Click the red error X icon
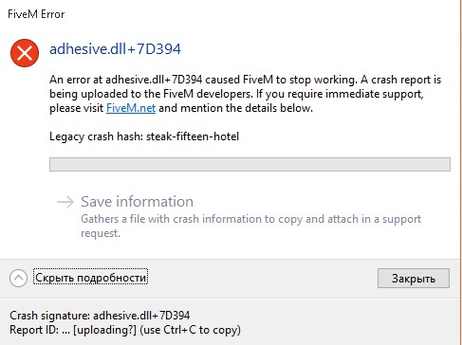This screenshot has width=462, height=345. click(25, 53)
